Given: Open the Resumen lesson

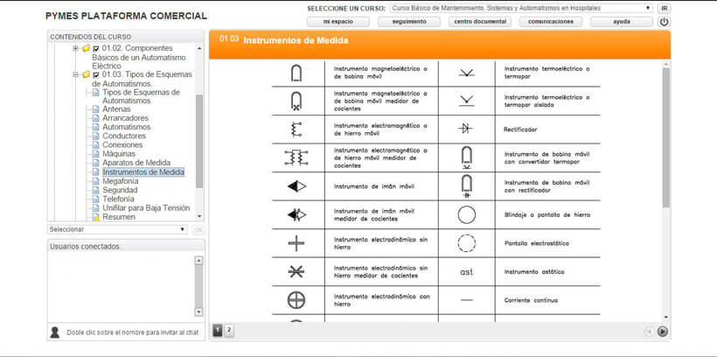Looking at the screenshot, I should (118, 217).
